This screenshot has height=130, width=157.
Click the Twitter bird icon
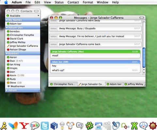pyautogui.click(x=45, y=126)
